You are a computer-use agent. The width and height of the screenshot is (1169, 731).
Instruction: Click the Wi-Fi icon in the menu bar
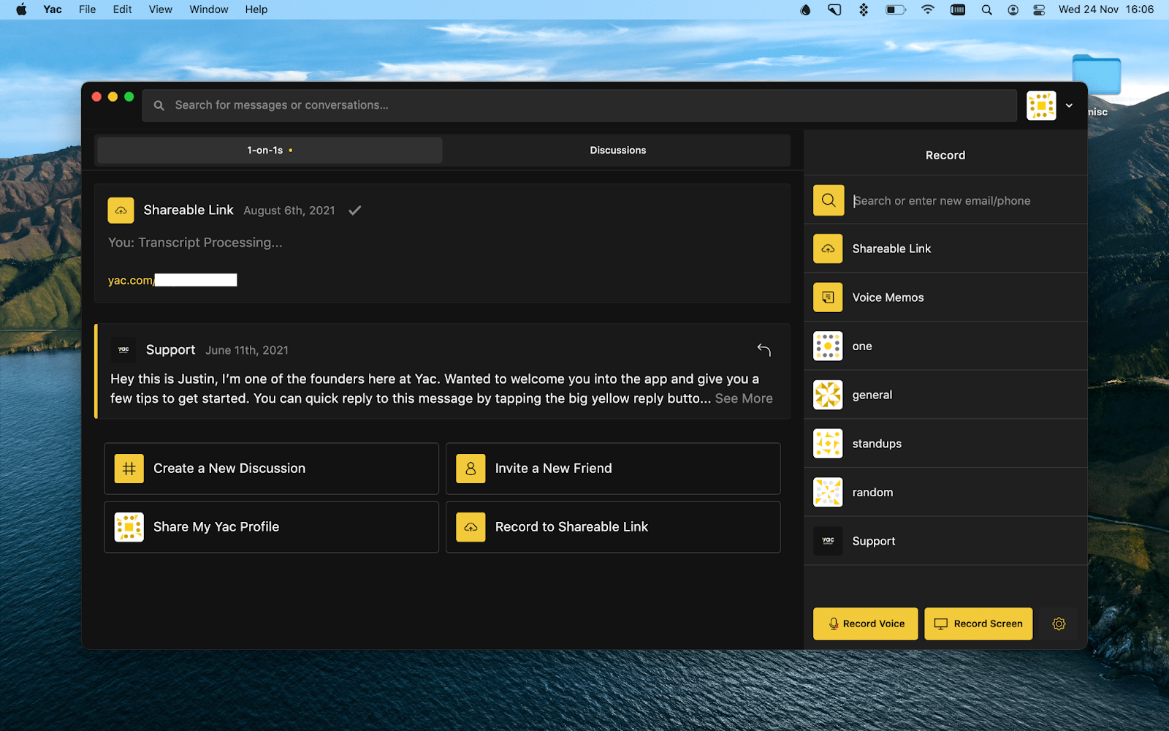click(928, 10)
